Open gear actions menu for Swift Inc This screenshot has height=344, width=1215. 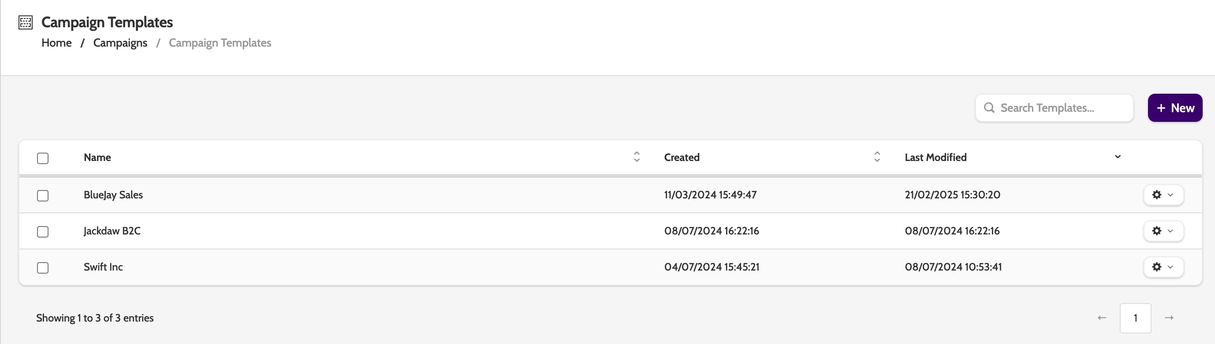pos(1163,267)
